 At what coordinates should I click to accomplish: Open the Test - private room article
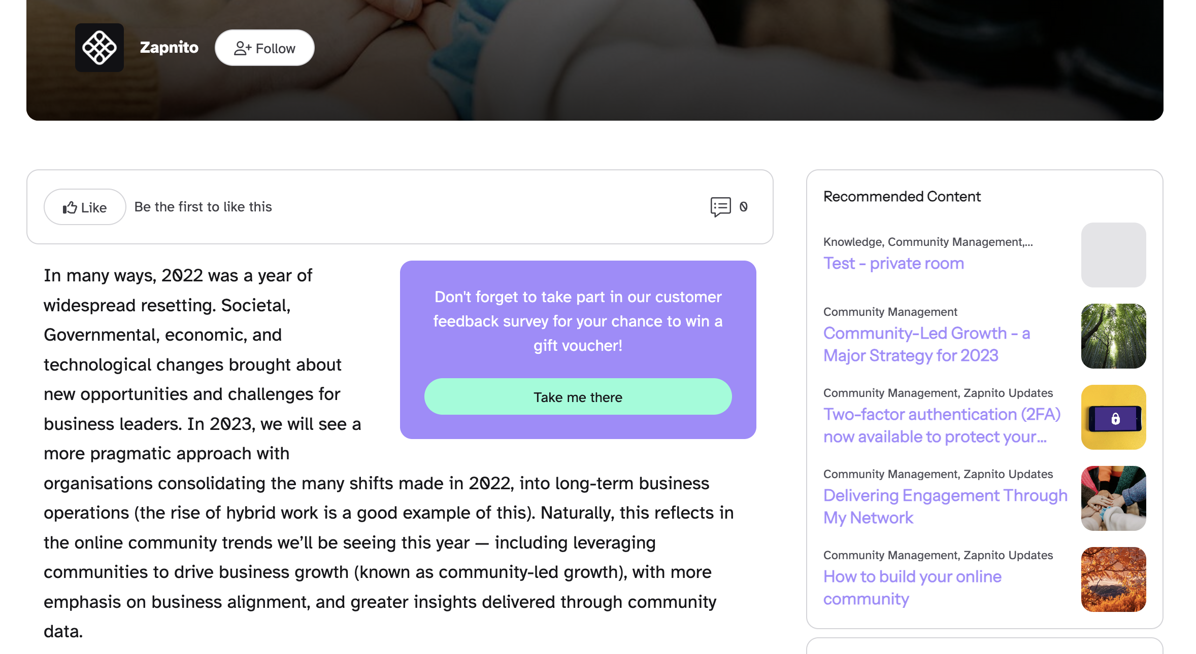893,264
